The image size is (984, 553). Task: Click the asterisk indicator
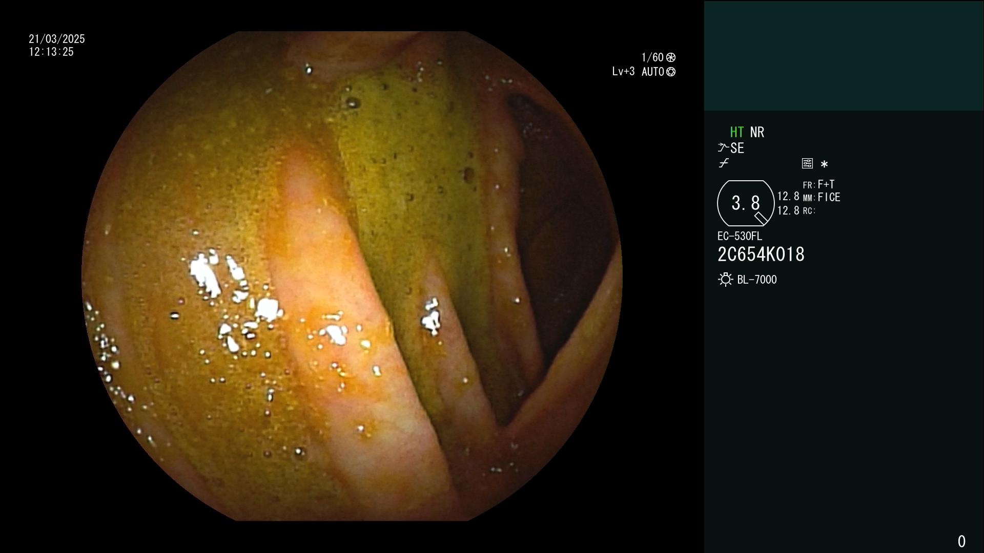point(824,164)
